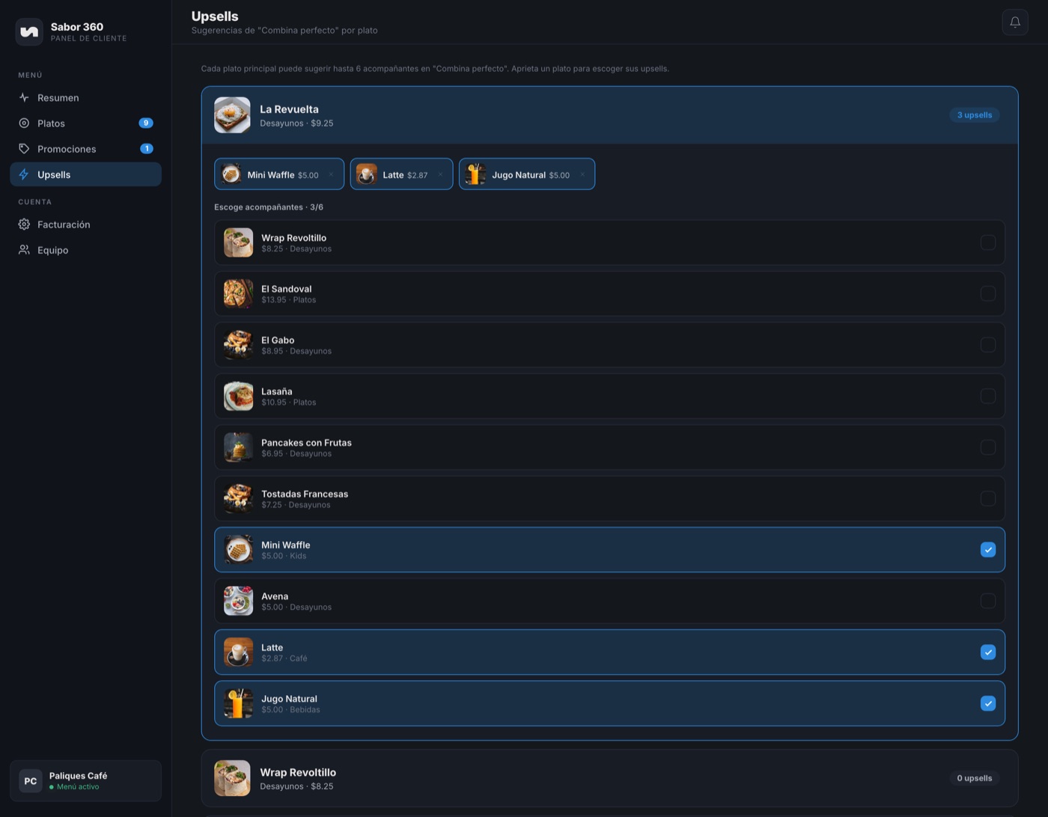Enable the Avena checkbox

tap(988, 601)
